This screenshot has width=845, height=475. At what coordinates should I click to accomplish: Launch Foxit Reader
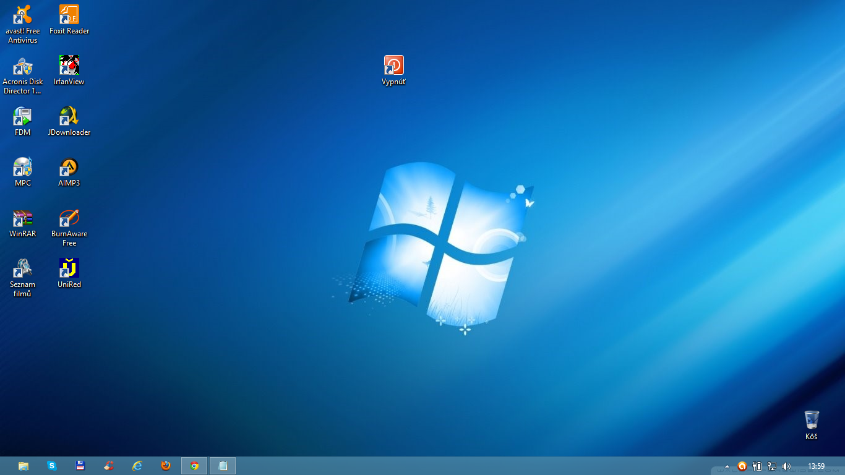click(x=69, y=15)
